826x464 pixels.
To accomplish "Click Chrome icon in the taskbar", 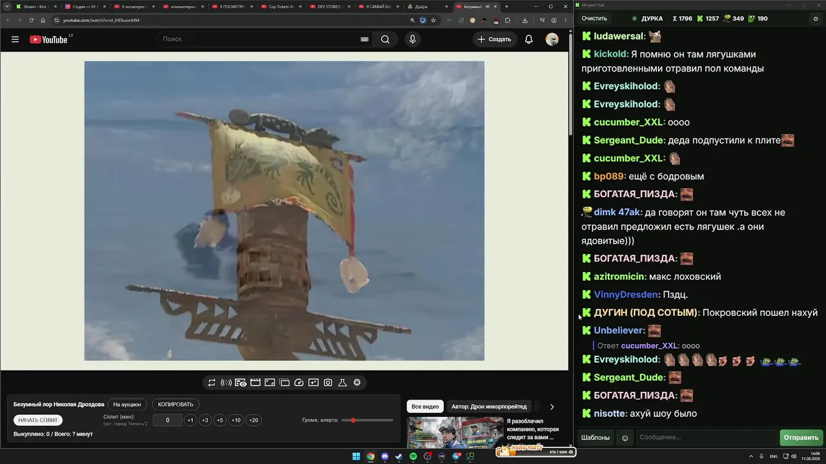I will click(370, 457).
